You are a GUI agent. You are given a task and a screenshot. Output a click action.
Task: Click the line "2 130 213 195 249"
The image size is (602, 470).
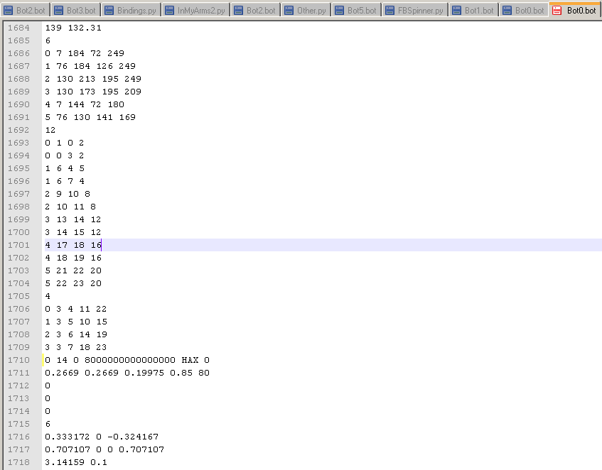93,79
